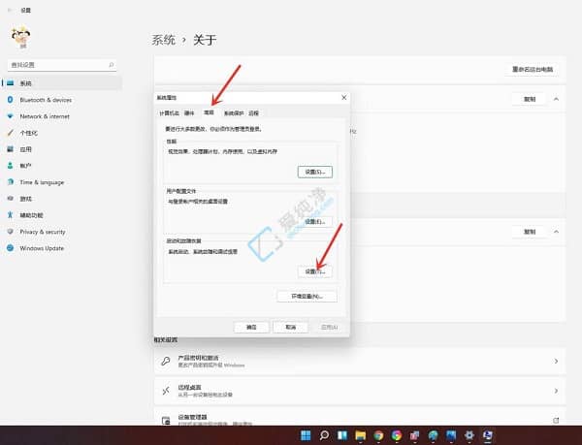
Task: Open taskbar Search
Action: [324, 435]
